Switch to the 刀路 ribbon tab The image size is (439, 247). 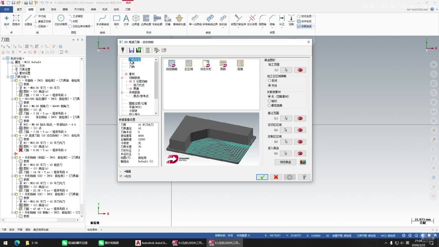(128, 10)
